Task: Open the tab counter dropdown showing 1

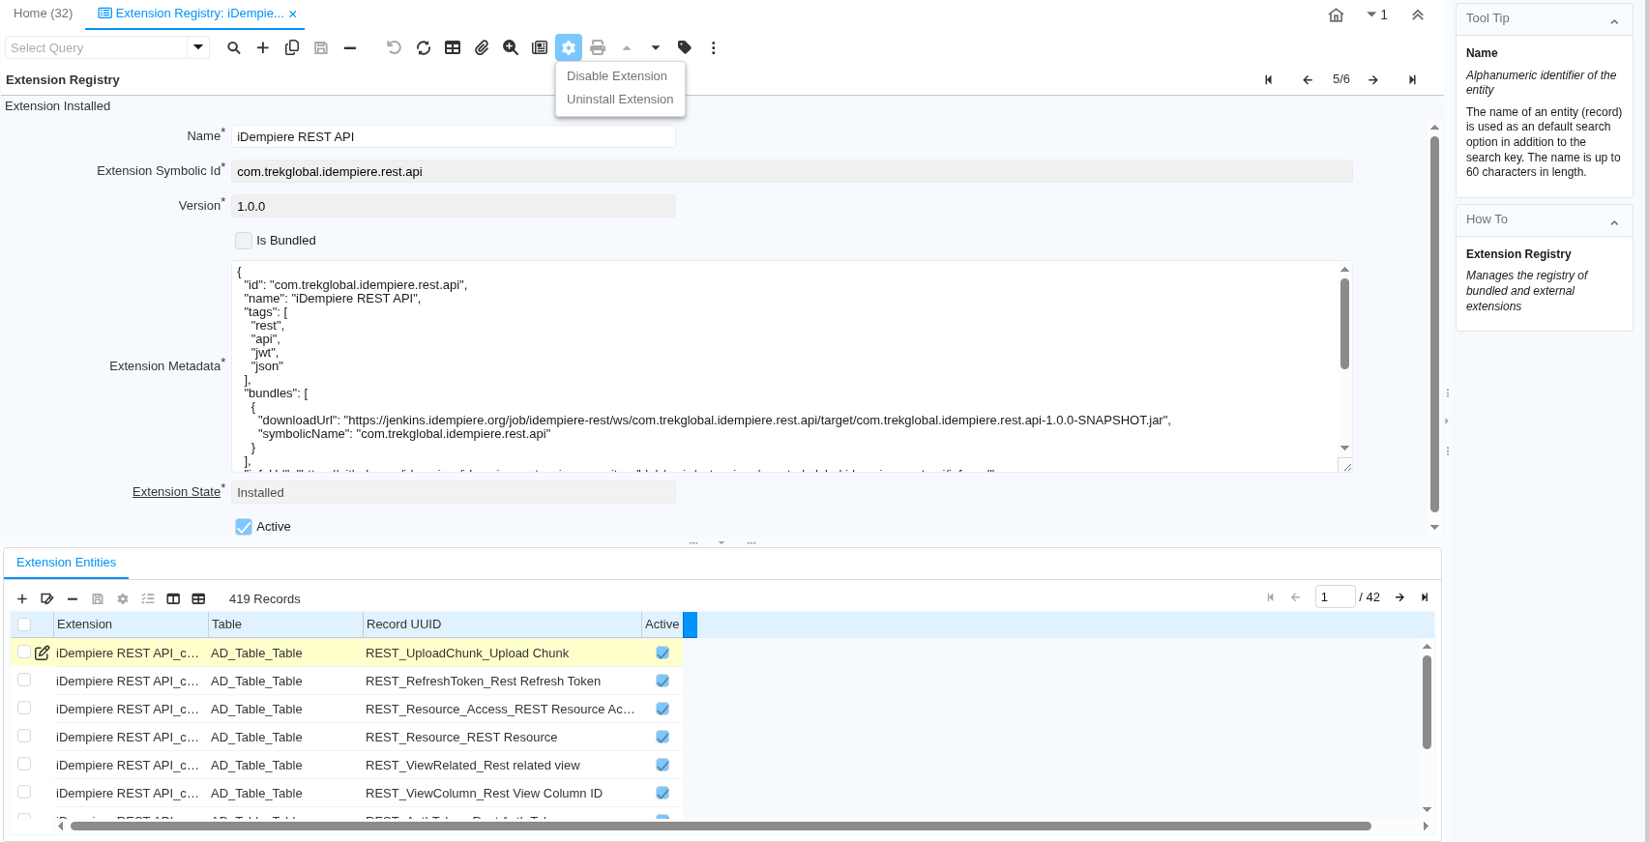Action: pyautogui.click(x=1376, y=15)
